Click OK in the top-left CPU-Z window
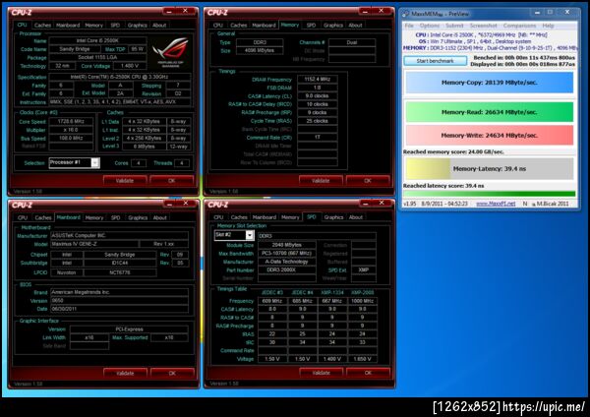Screen dimensions: 590x417 click(171, 181)
